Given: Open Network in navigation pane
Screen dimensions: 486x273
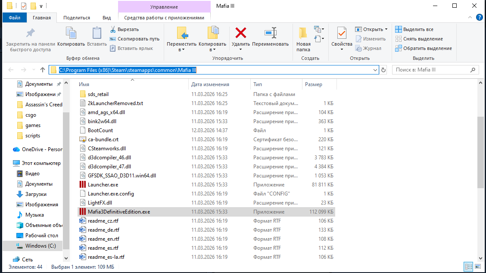Looking at the screenshot, I should pos(23,260).
